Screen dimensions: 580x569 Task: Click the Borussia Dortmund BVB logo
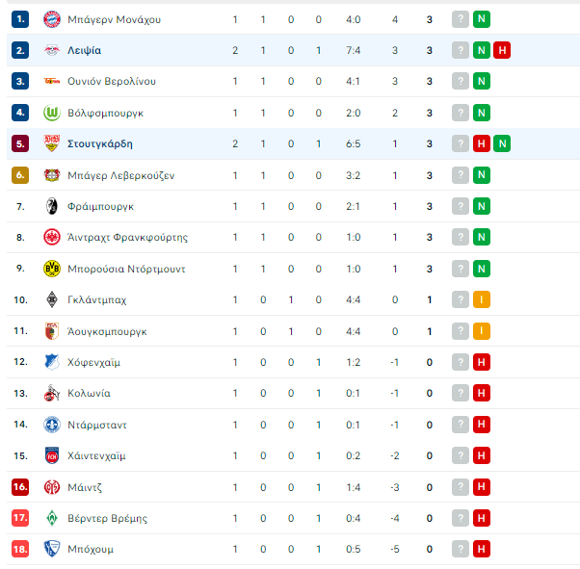52,269
